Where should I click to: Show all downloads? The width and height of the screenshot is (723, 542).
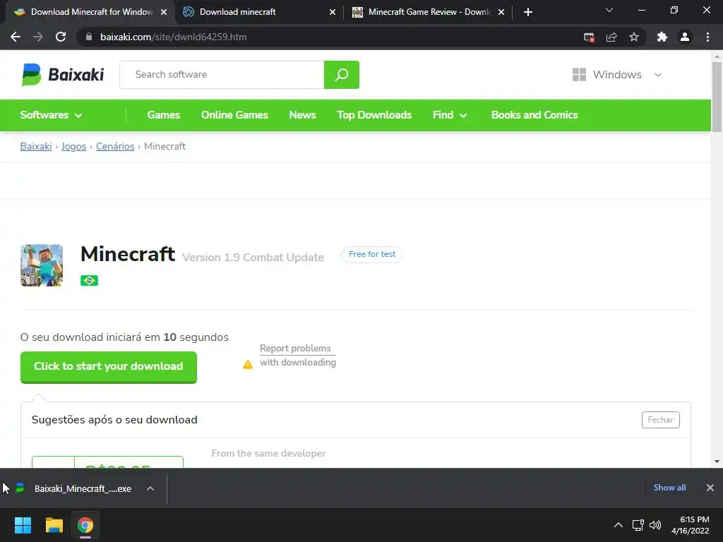669,488
